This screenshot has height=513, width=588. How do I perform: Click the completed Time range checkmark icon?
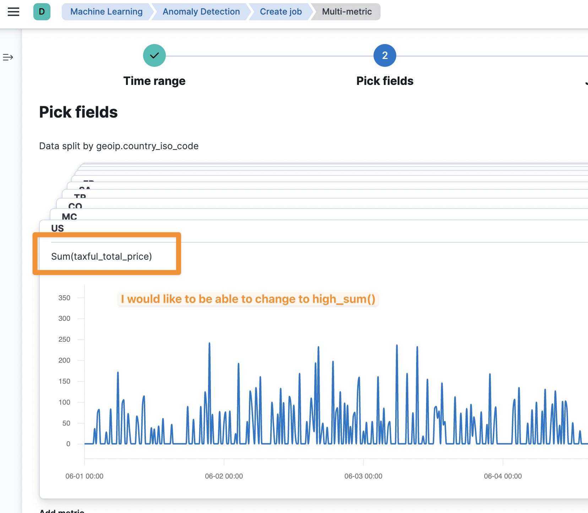coord(154,55)
